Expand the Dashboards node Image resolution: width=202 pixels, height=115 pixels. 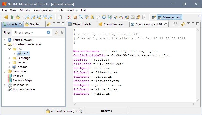coord(5,85)
